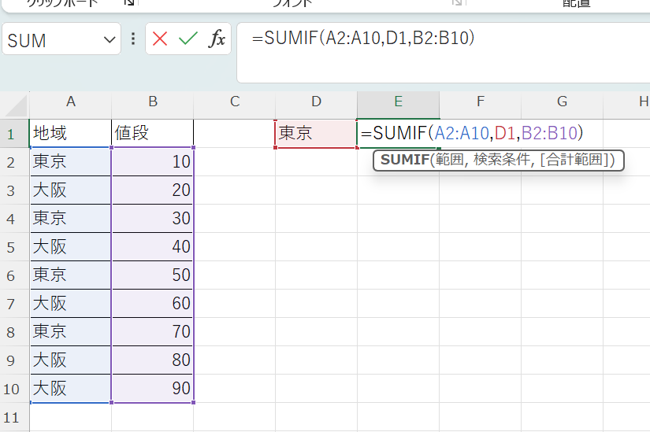The height and width of the screenshot is (432, 650).
Task: Click SUMIF function name in the tooltip
Action: coord(404,161)
